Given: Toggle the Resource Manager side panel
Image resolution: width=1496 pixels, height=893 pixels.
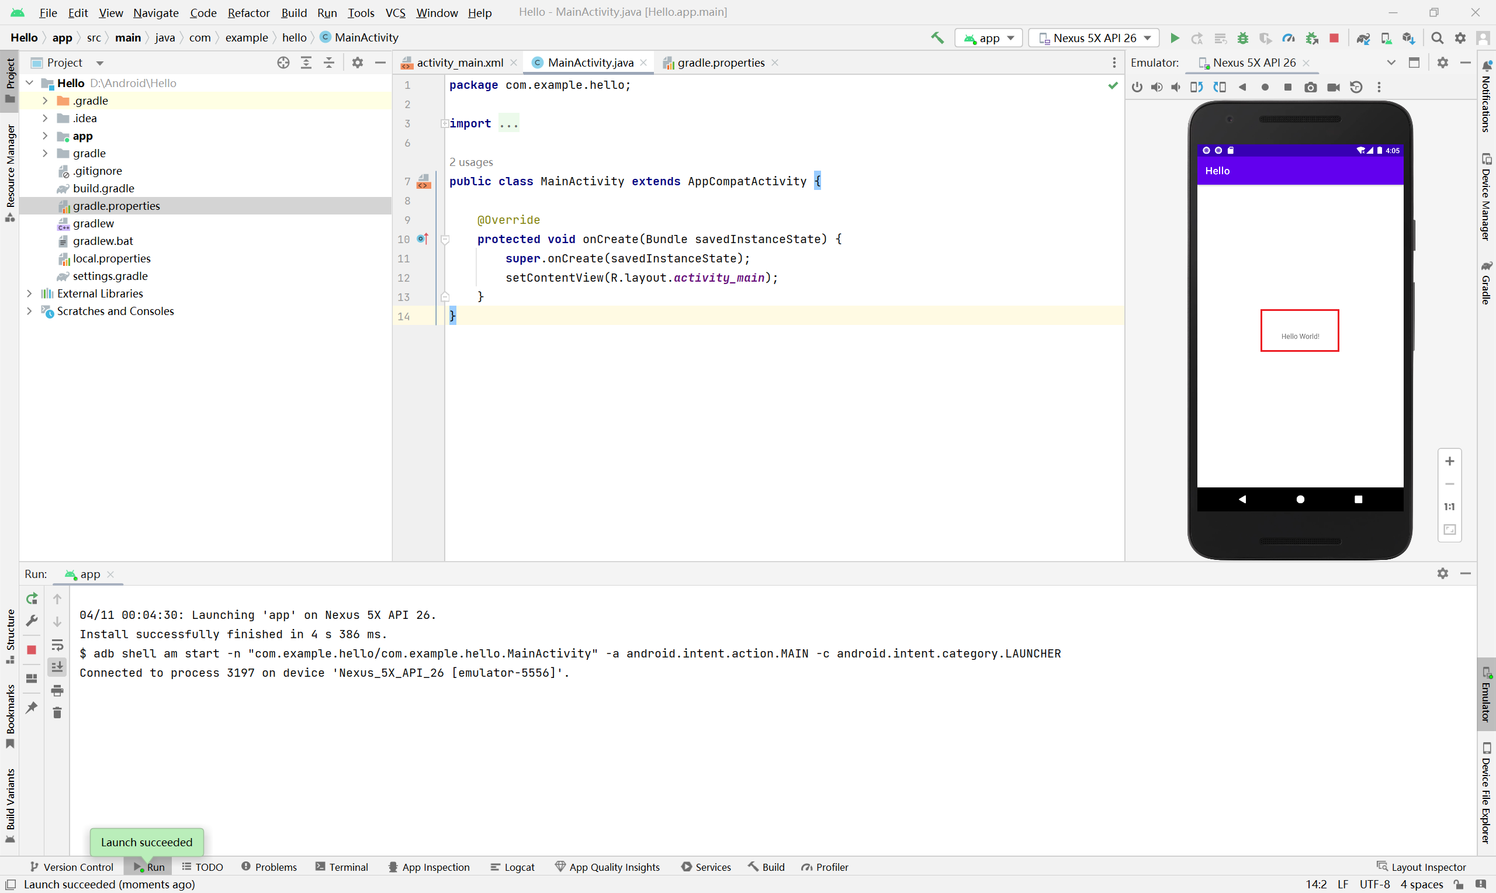Looking at the screenshot, I should (x=9, y=174).
